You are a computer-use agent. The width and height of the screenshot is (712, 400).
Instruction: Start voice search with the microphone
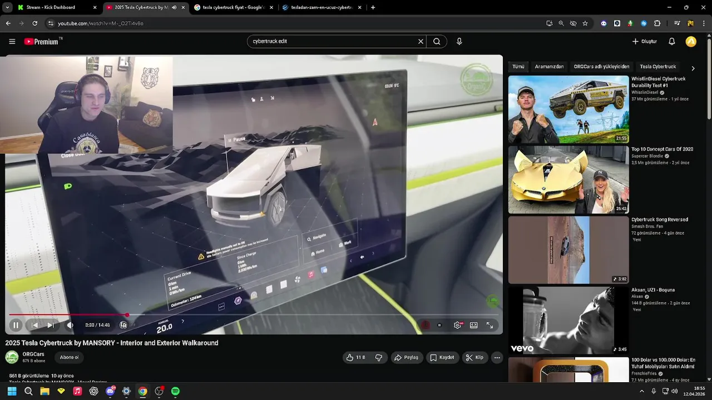[x=459, y=41]
